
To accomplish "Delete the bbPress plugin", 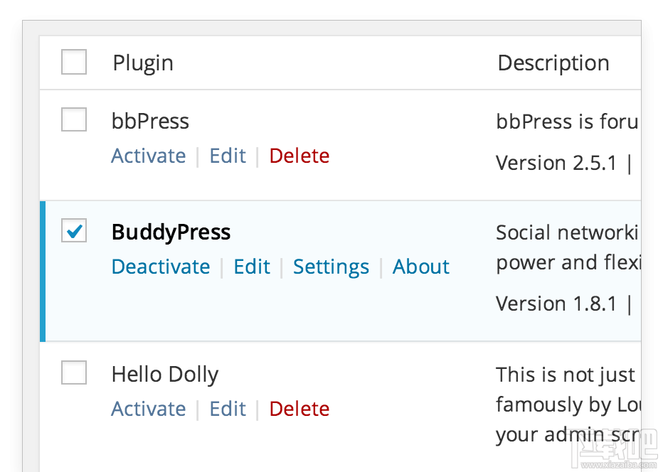I will point(299,155).
